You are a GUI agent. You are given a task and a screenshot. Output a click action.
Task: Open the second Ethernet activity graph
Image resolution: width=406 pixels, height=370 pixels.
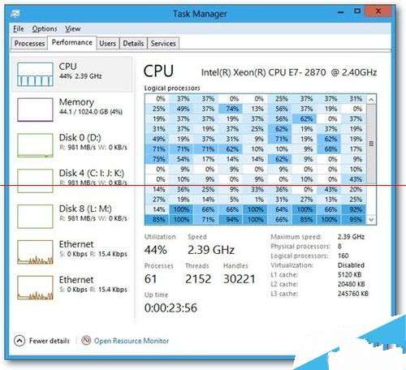click(35, 287)
